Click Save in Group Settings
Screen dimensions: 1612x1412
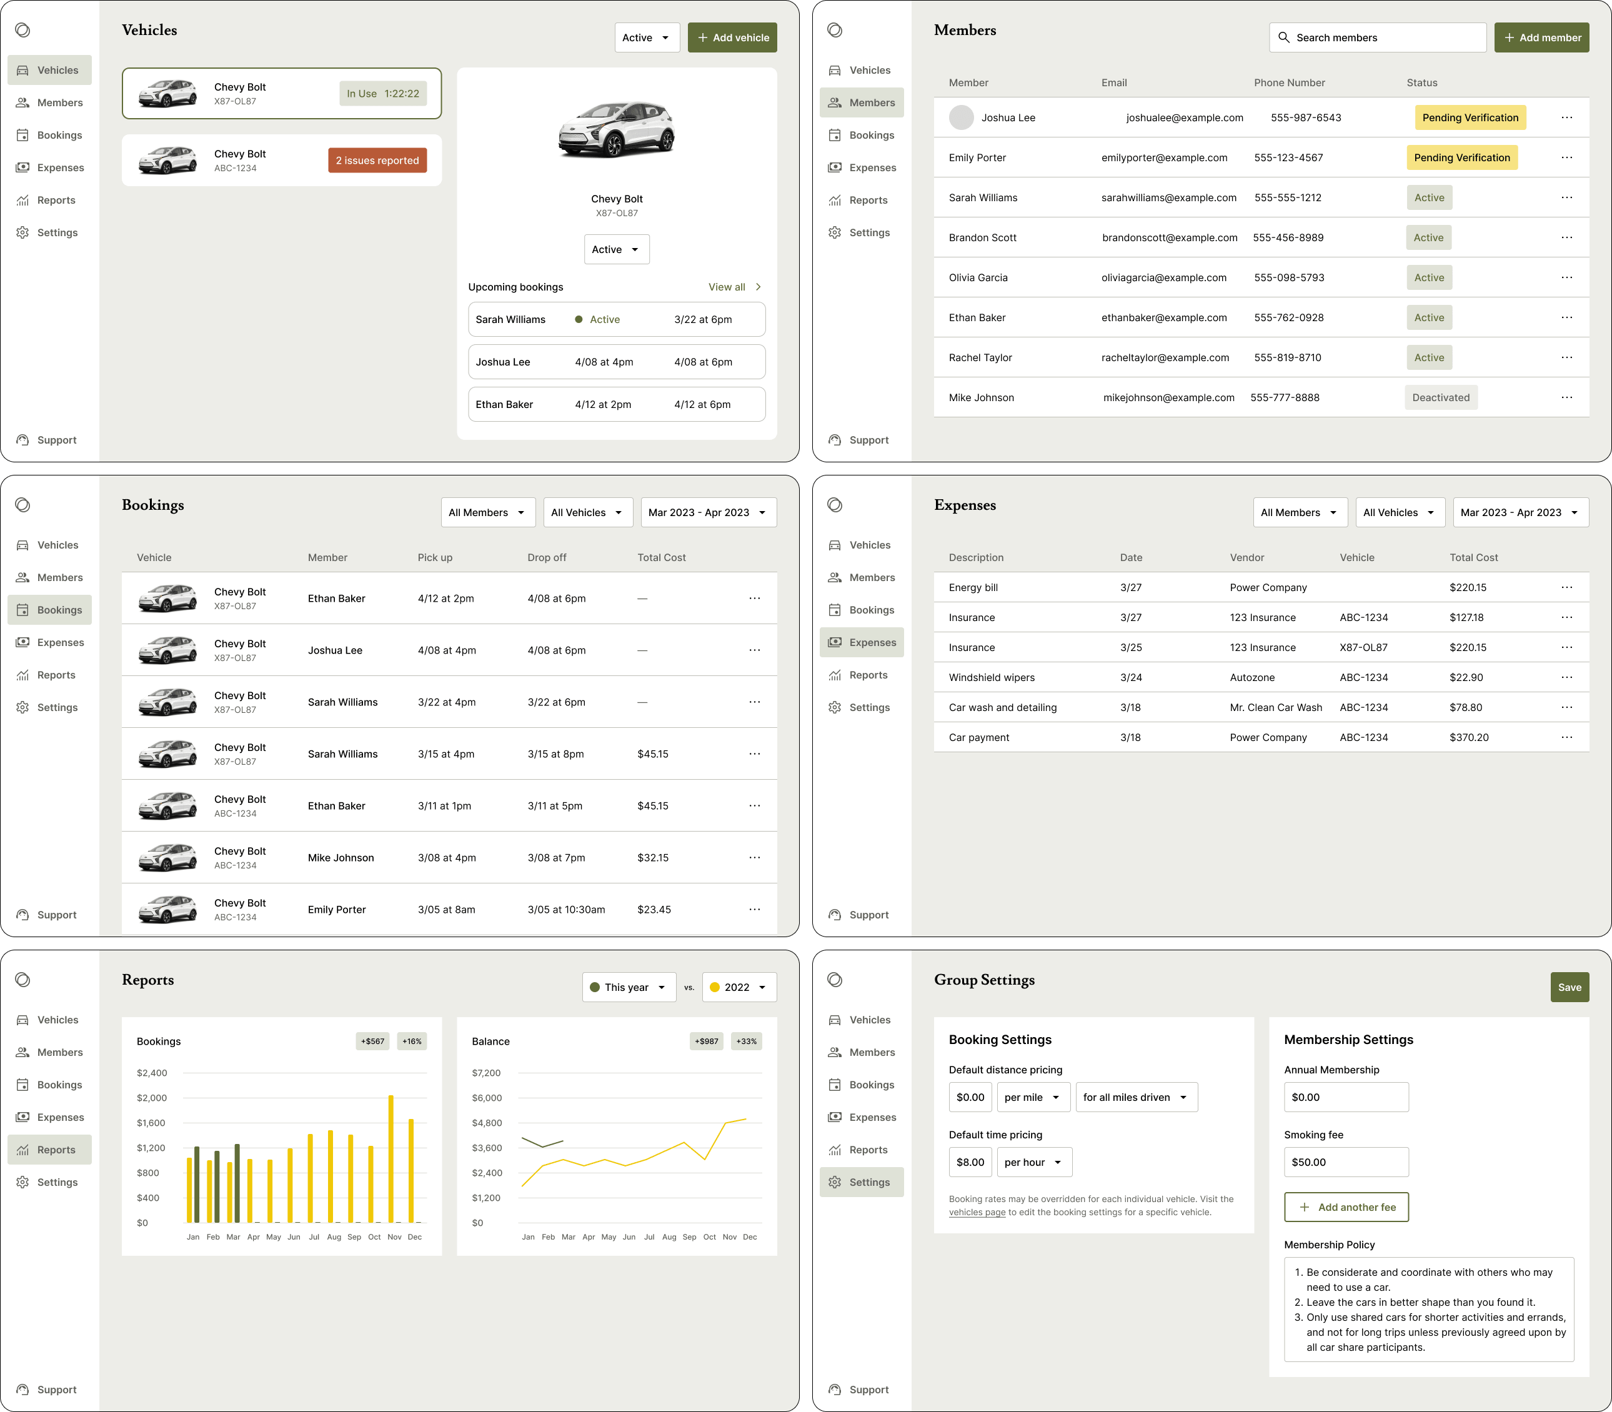click(1570, 987)
